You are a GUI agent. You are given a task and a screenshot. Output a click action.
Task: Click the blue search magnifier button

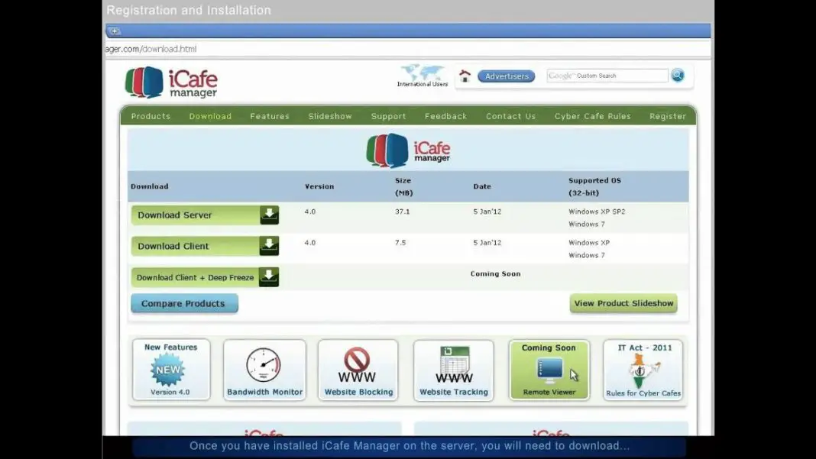[678, 76]
